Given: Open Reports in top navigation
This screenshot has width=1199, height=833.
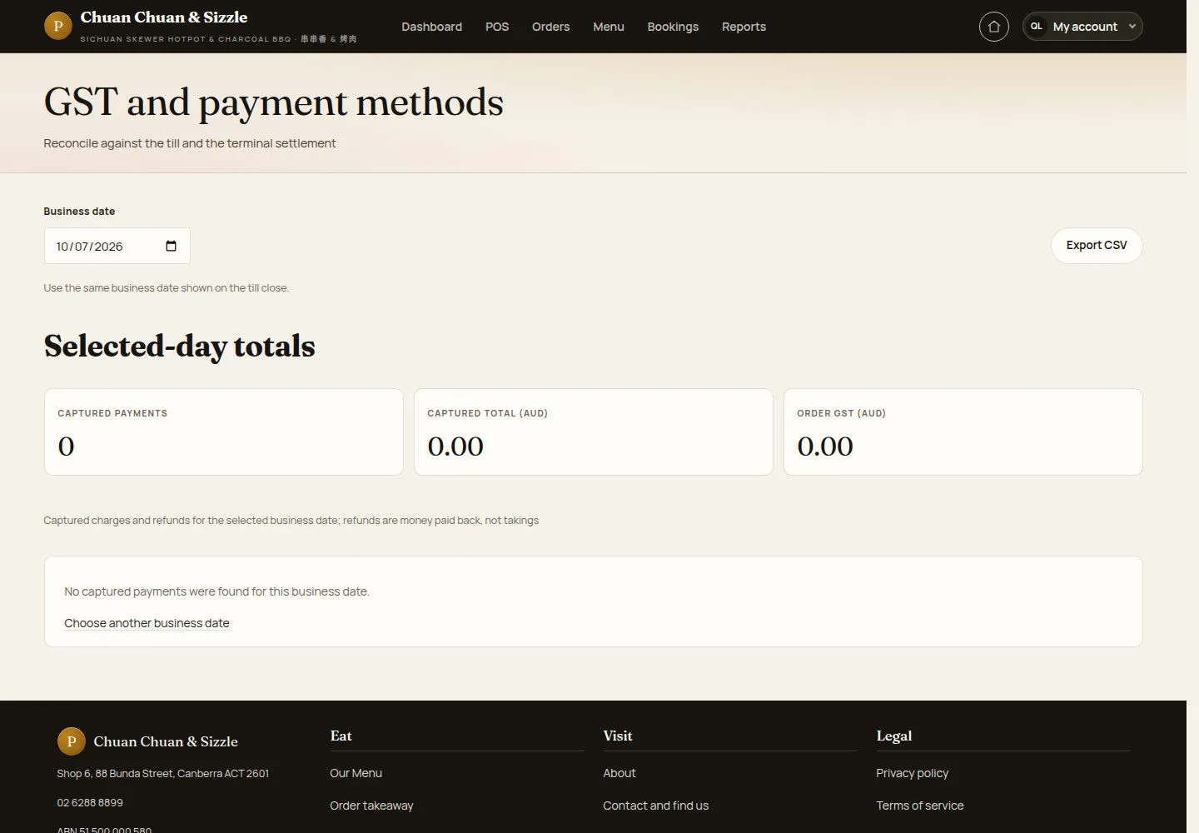Looking at the screenshot, I should click(744, 27).
